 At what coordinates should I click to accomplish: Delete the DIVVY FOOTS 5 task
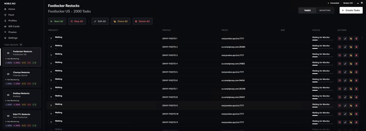point(356,72)
